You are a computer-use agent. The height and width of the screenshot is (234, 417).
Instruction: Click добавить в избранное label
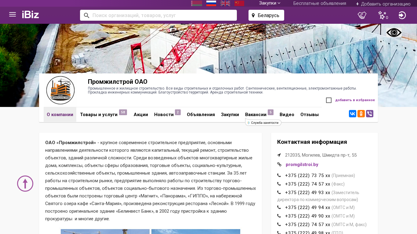click(x=355, y=100)
